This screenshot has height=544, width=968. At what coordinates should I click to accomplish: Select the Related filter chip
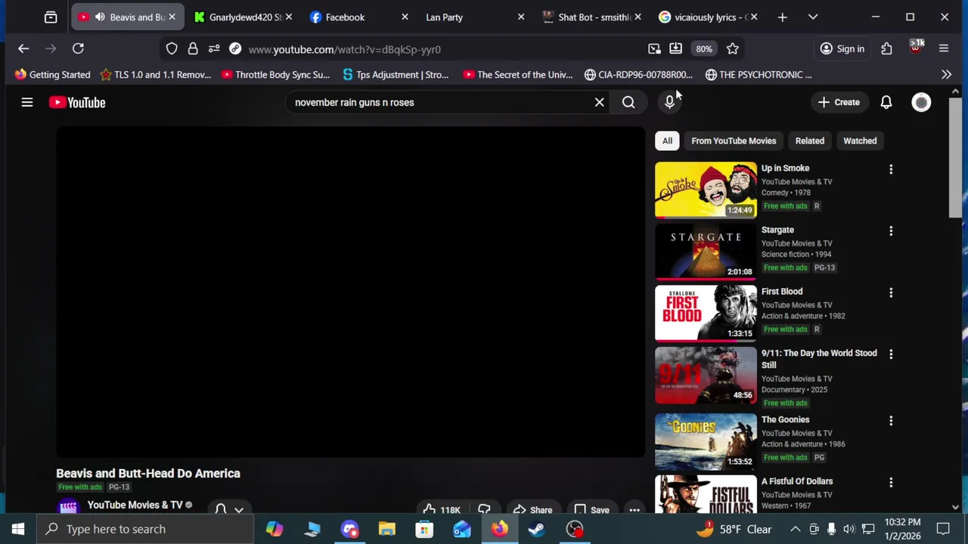click(809, 141)
